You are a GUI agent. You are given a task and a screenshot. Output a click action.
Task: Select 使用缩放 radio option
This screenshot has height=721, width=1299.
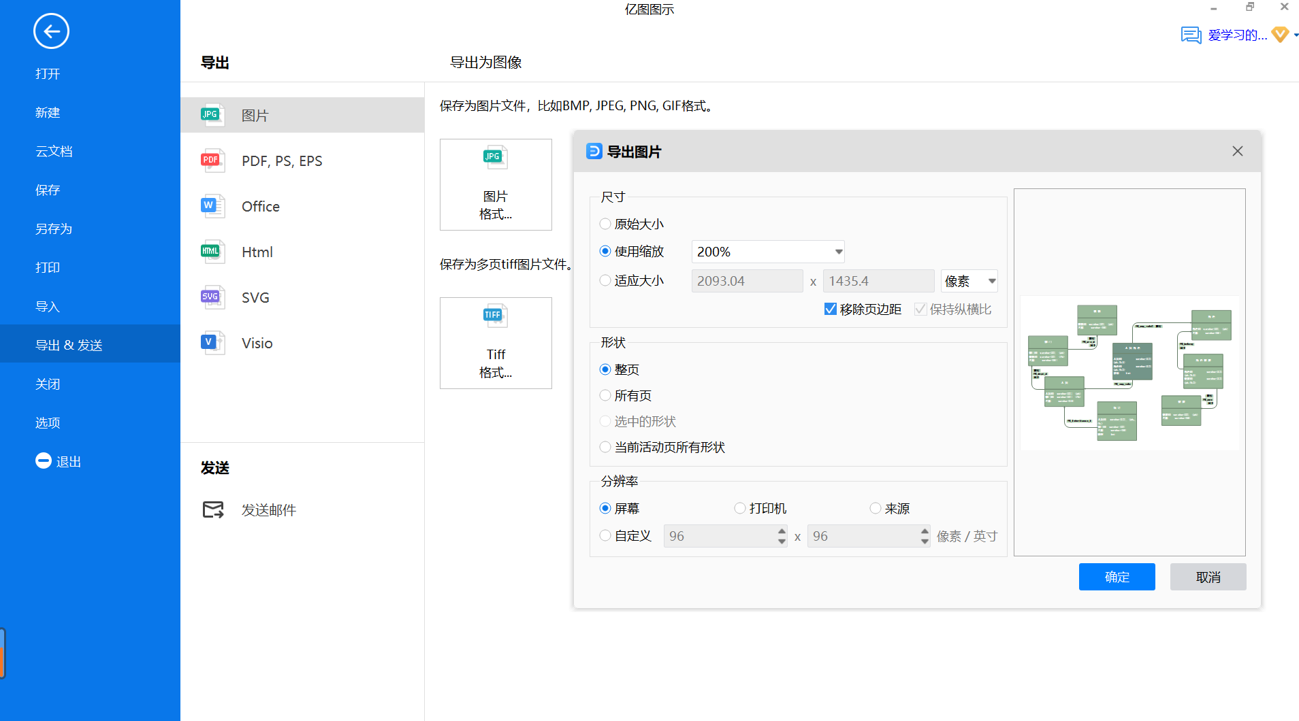pyautogui.click(x=605, y=251)
